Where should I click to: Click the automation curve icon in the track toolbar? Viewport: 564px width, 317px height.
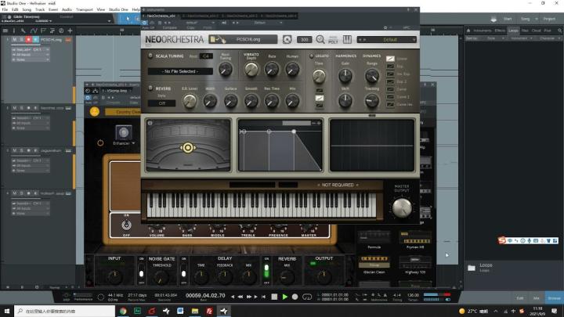point(34,31)
